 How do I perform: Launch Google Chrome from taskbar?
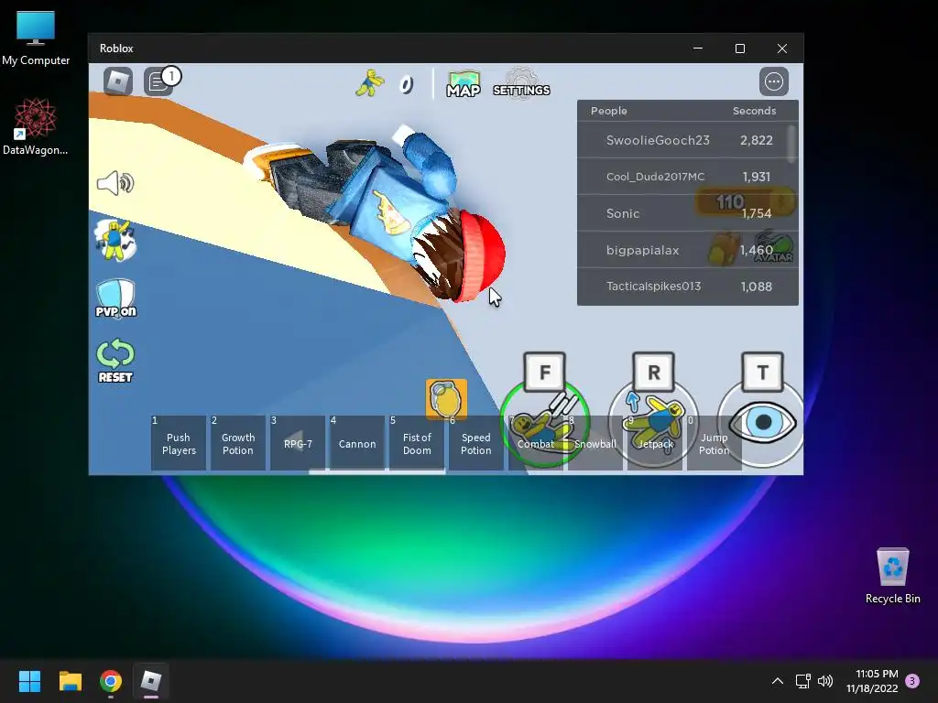[x=111, y=681]
